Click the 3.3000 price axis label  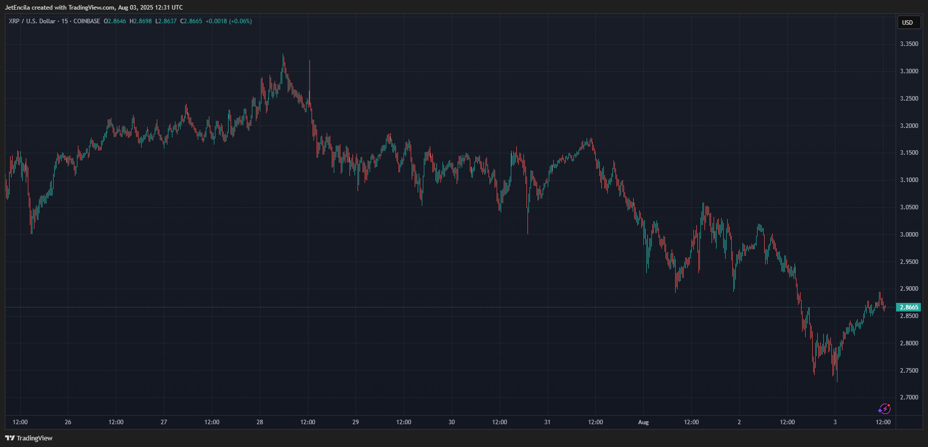[x=909, y=71]
